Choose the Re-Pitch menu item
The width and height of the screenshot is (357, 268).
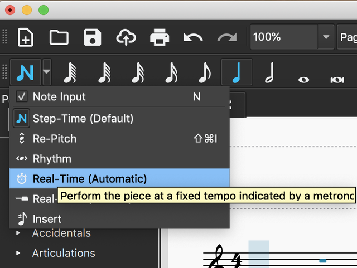(x=55, y=138)
